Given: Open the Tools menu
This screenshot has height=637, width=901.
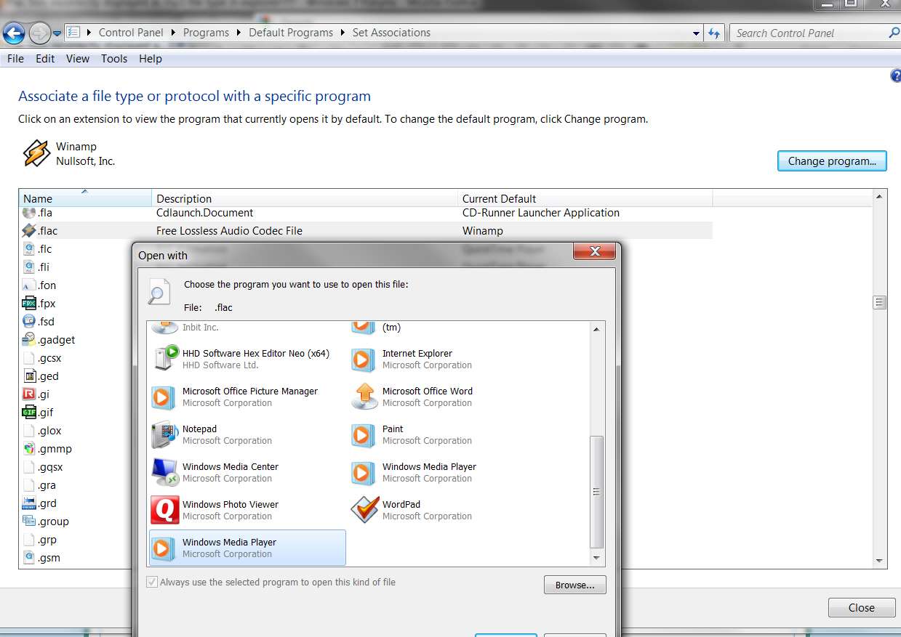Looking at the screenshot, I should coord(114,59).
